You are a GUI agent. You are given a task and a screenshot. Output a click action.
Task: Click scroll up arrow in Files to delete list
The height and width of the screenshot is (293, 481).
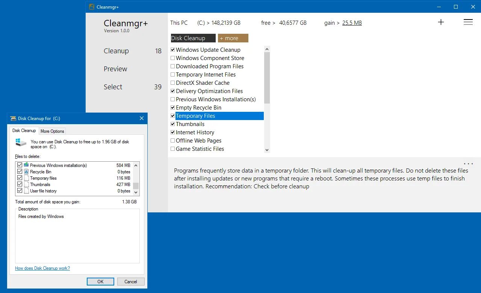point(136,165)
